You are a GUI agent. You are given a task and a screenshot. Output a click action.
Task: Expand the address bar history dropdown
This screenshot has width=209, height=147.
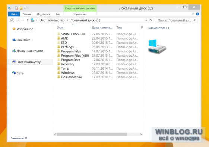(146, 20)
